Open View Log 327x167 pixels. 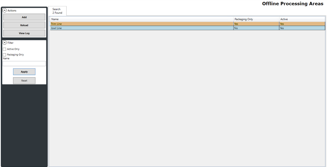point(24,33)
